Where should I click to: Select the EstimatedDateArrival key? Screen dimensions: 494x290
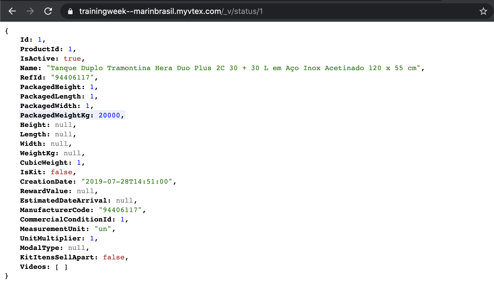[x=65, y=201]
